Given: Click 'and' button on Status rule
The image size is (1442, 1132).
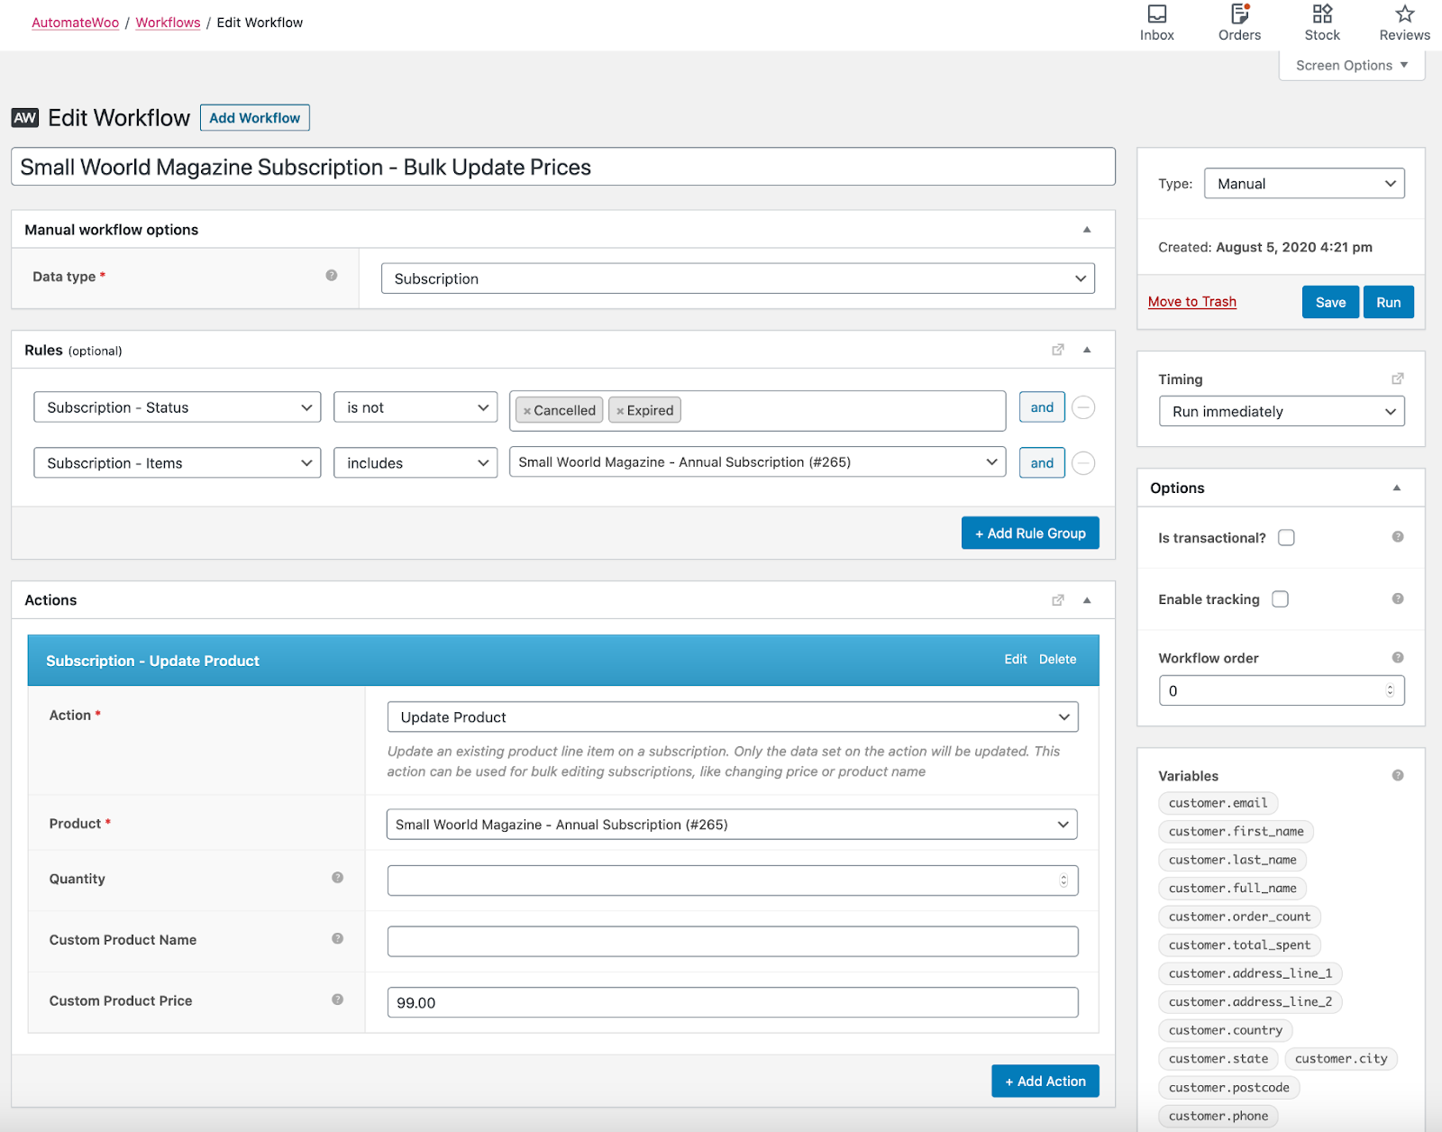Looking at the screenshot, I should pos(1042,407).
